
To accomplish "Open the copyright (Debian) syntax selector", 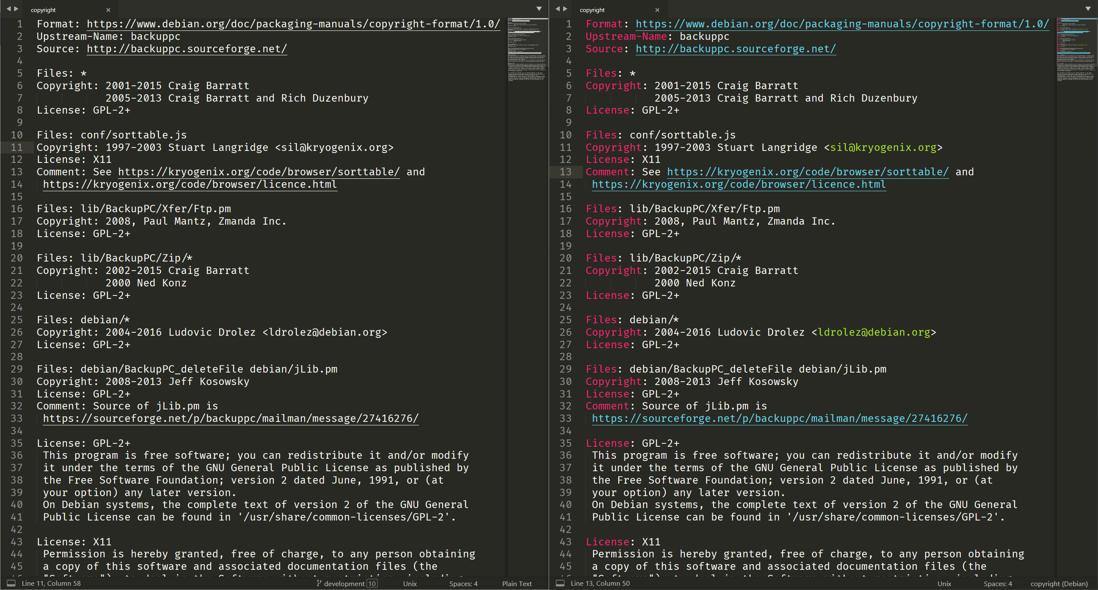I will point(1059,584).
